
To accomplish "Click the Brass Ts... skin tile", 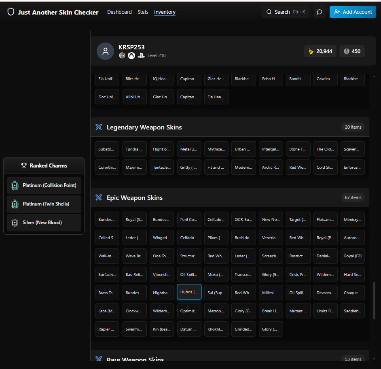I will 107,293.
